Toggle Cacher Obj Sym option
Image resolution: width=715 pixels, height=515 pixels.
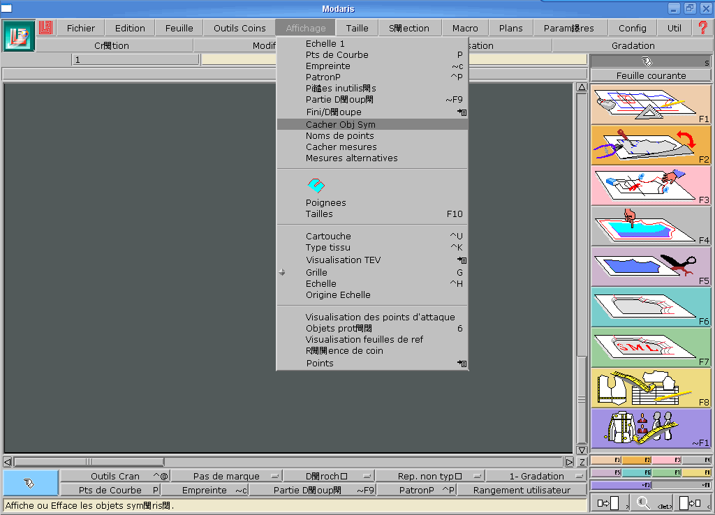(x=373, y=124)
